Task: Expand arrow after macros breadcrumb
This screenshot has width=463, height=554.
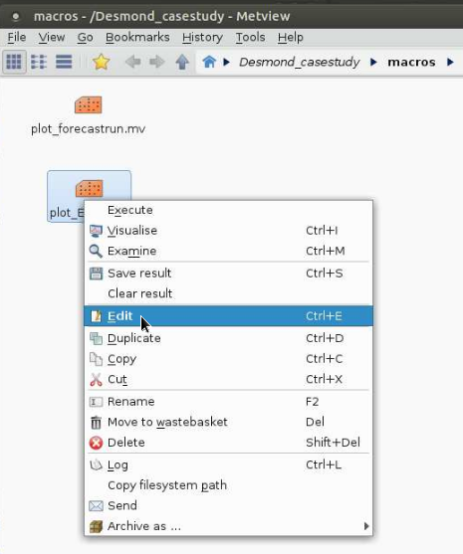Action: (450, 63)
